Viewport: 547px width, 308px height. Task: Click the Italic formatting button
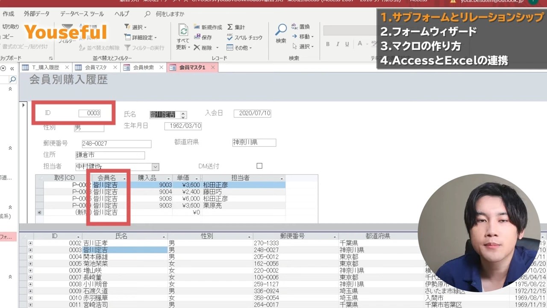[x=338, y=44]
